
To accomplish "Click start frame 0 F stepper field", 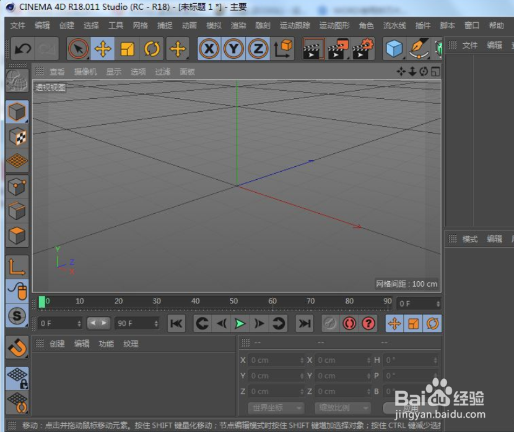I will coord(59,323).
